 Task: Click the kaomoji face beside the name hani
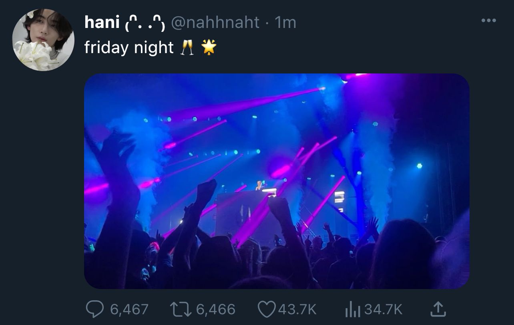(x=145, y=24)
